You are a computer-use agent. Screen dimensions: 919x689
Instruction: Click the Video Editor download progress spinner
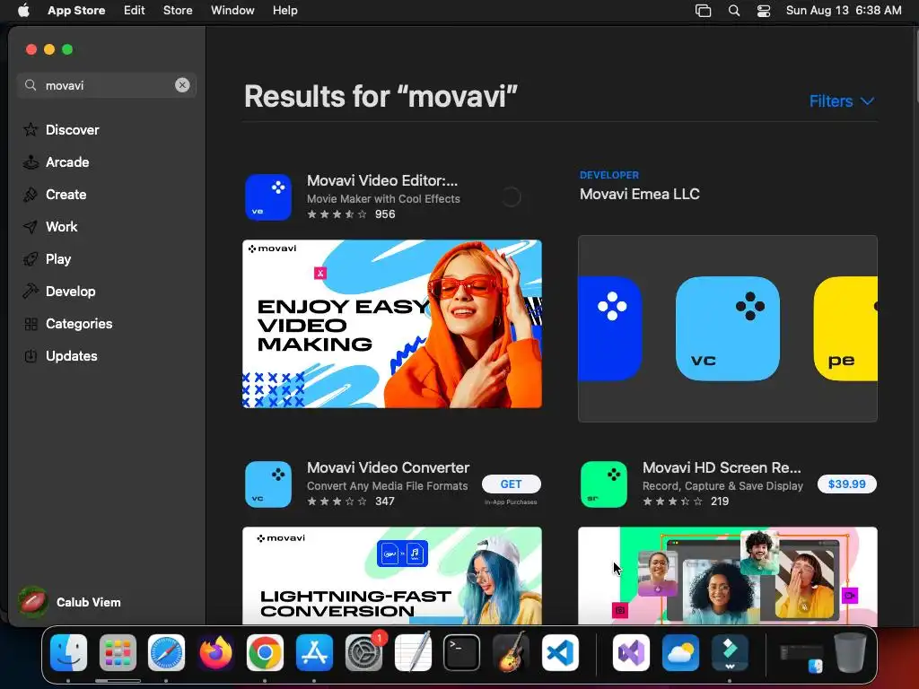pos(511,197)
